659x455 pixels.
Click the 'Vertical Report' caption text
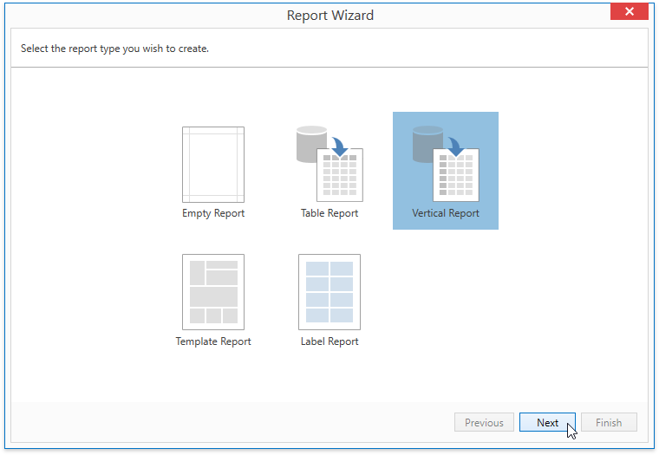pos(446,213)
